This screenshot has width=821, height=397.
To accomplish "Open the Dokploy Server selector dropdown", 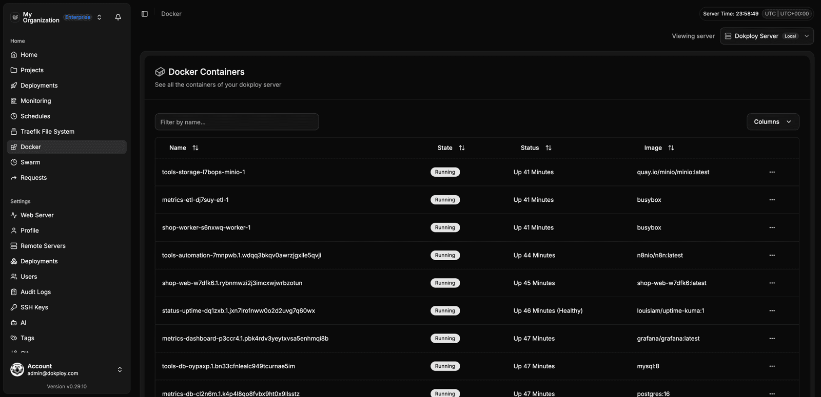I will click(767, 36).
